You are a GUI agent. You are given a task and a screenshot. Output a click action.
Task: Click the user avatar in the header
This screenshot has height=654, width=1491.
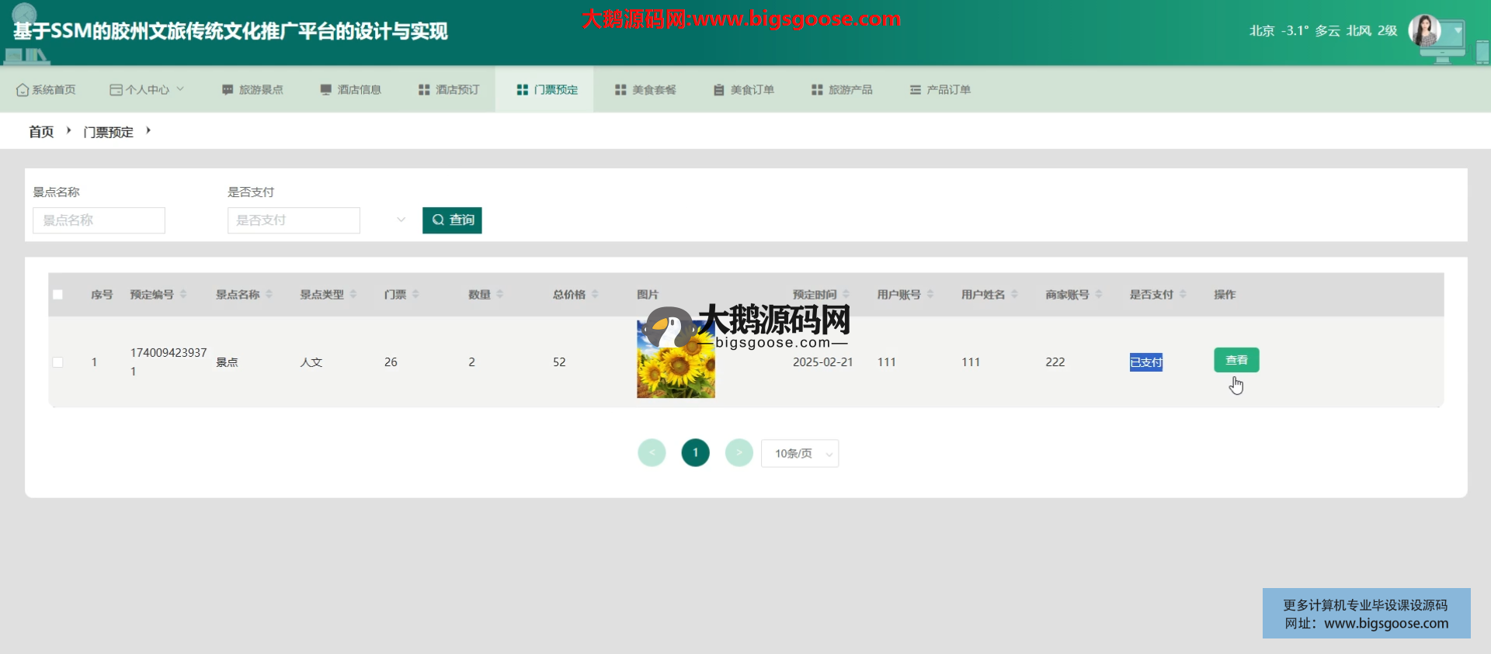pos(1425,31)
